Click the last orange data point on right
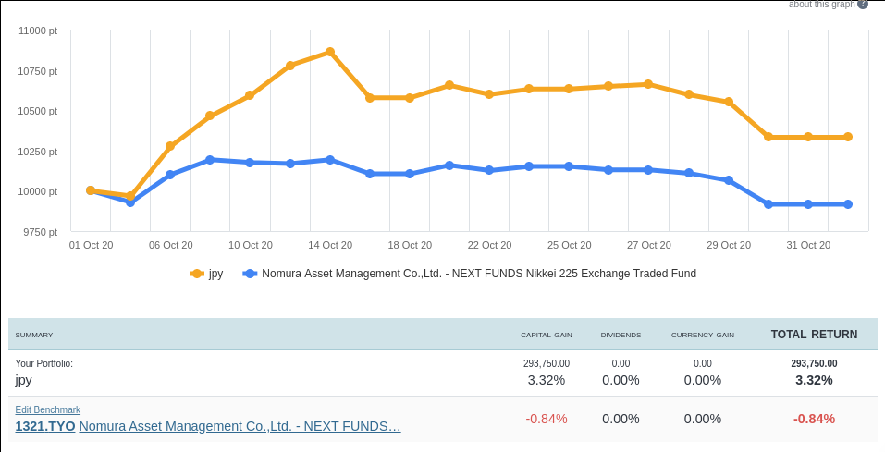 (848, 137)
